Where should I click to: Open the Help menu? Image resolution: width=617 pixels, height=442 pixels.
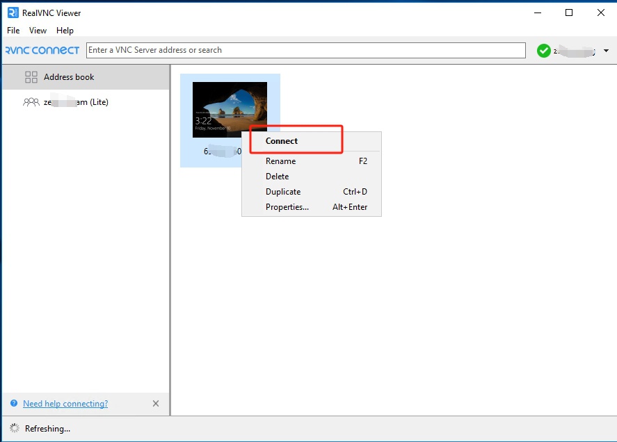[x=65, y=31]
